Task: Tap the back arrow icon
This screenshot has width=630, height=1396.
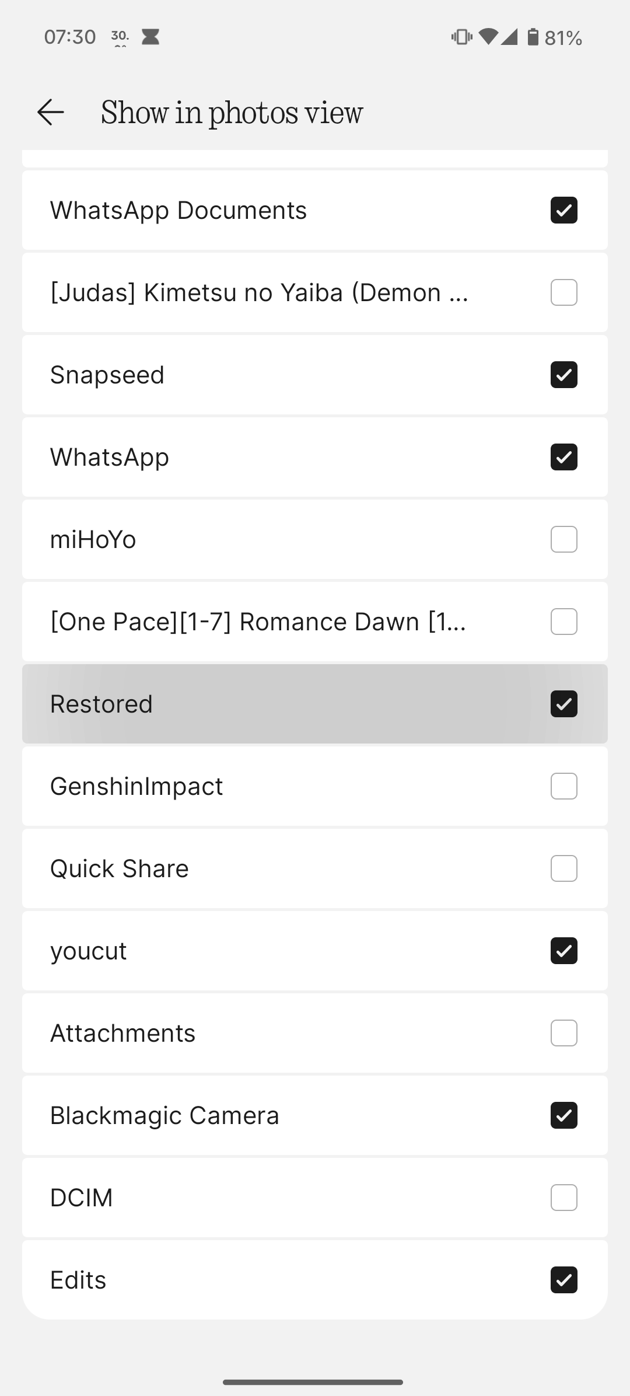Action: tap(51, 112)
